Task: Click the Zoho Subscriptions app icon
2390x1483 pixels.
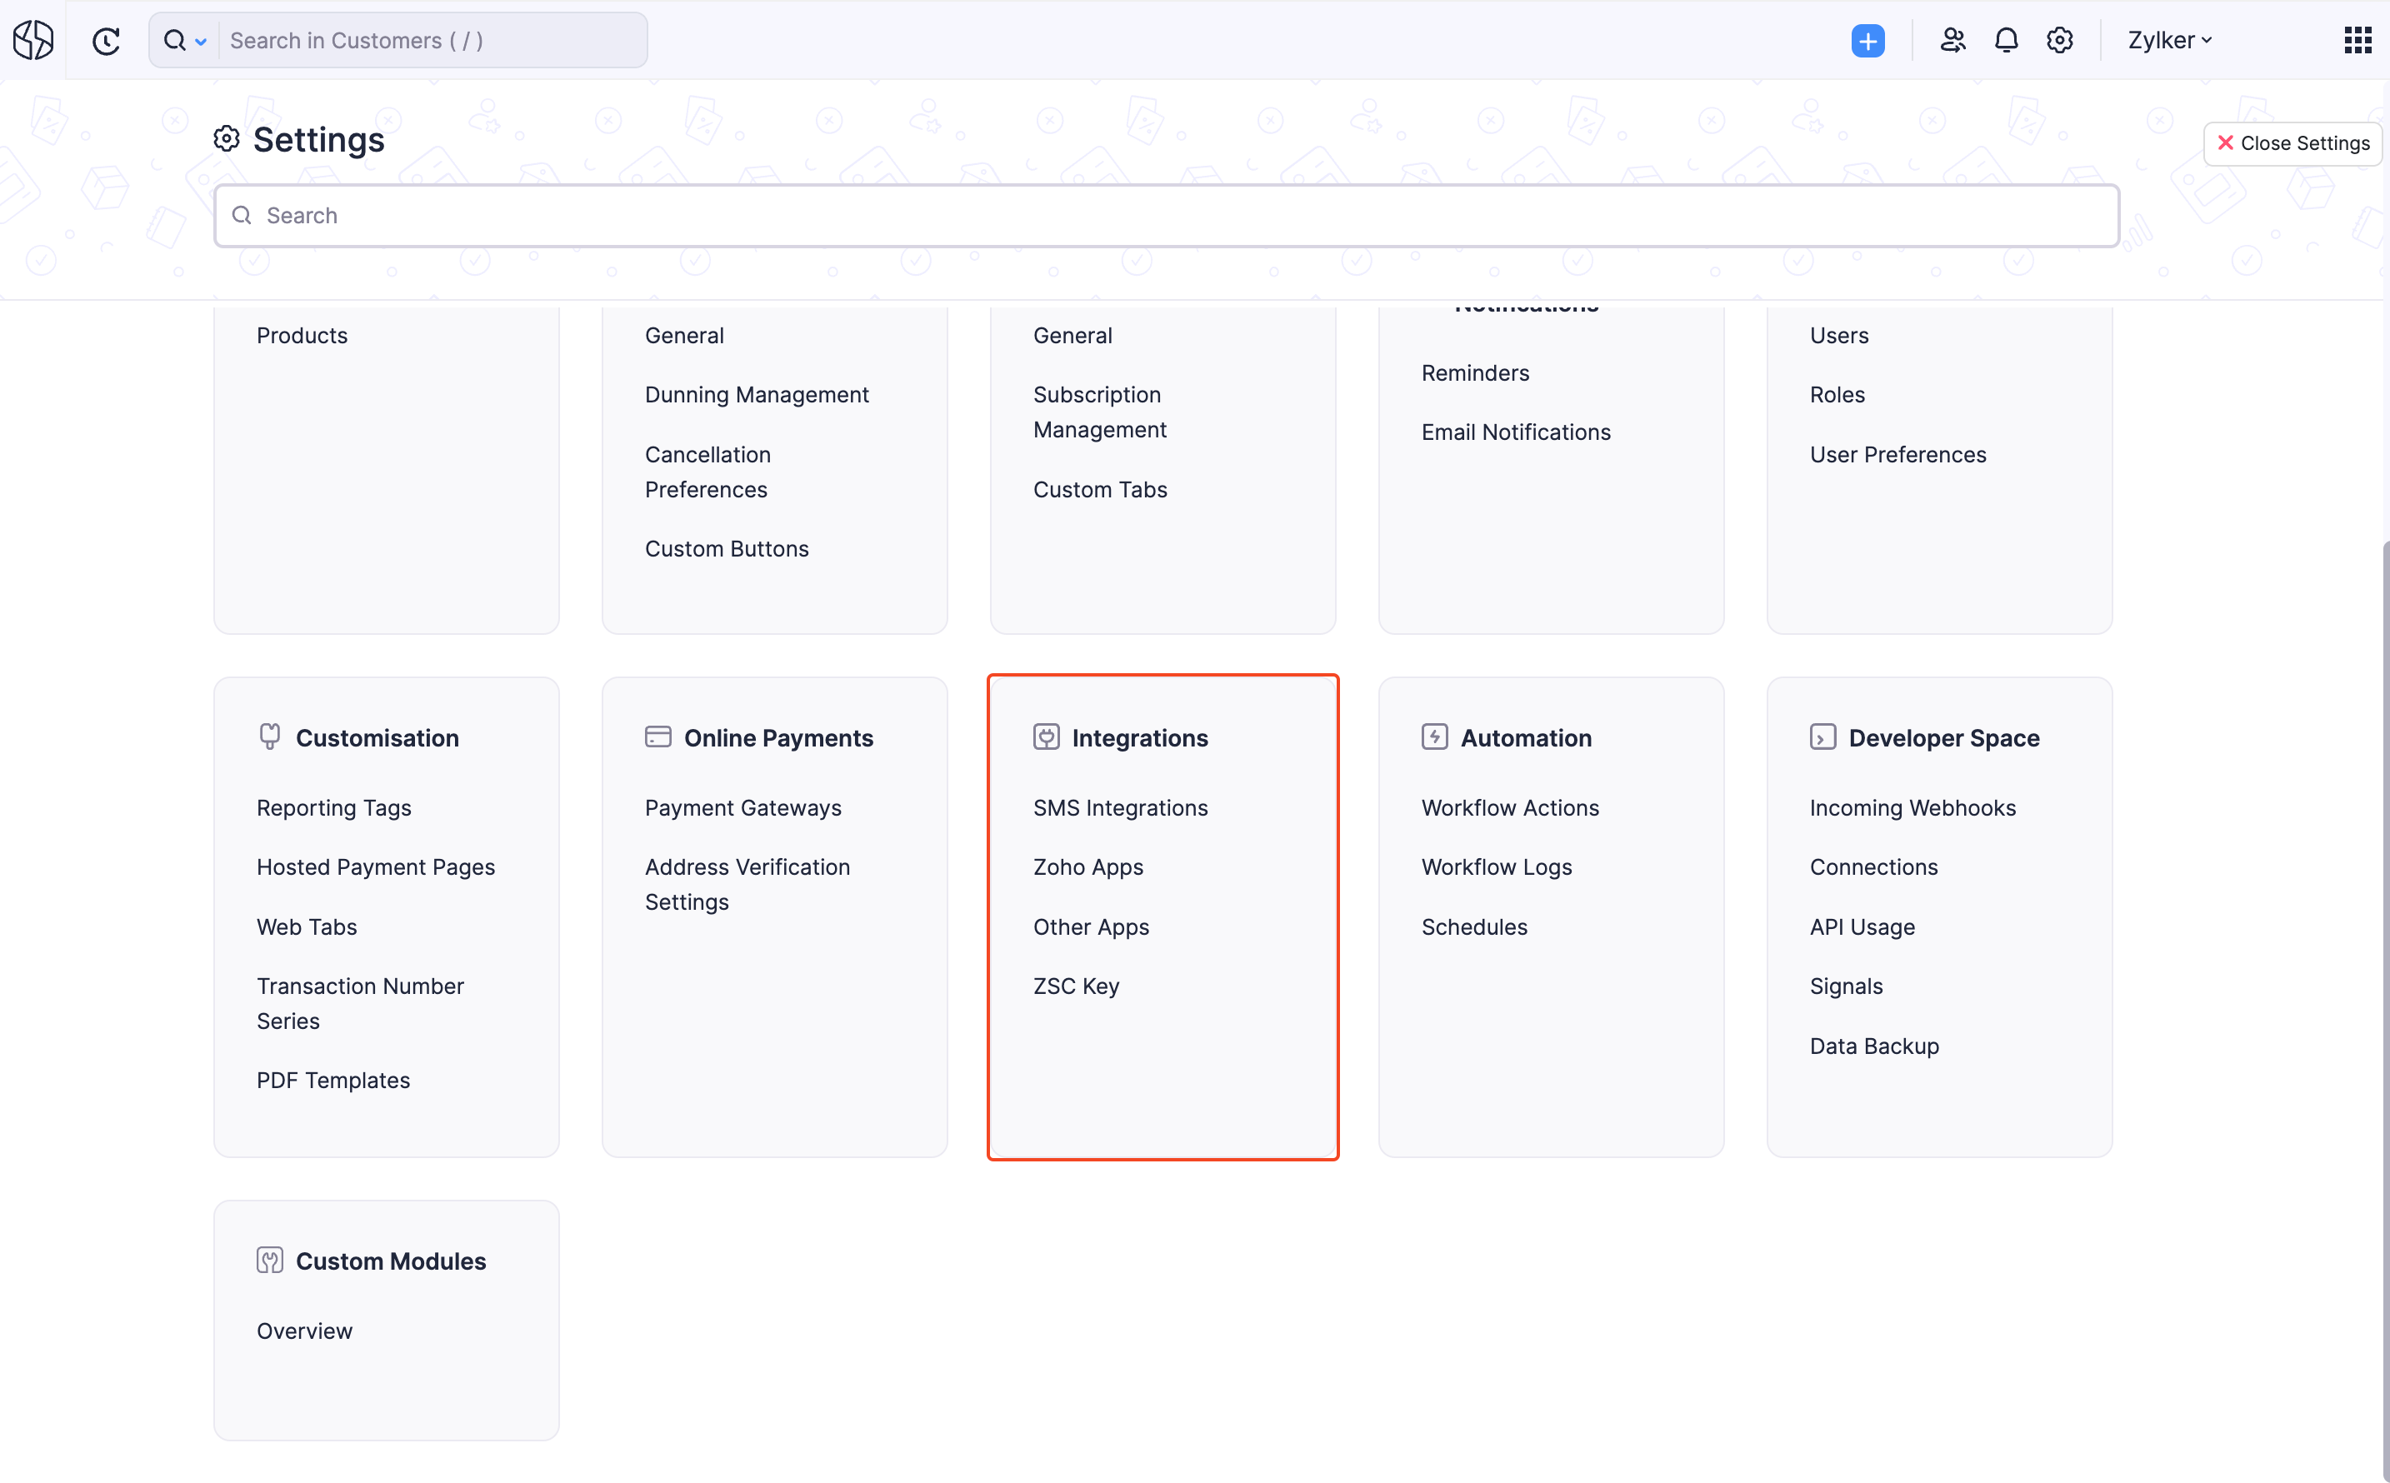Action: (x=32, y=37)
